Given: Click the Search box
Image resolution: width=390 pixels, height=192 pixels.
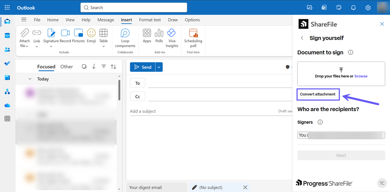Looking at the screenshot, I should tap(134, 7).
